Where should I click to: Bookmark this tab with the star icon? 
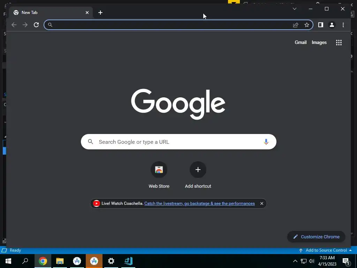(307, 25)
